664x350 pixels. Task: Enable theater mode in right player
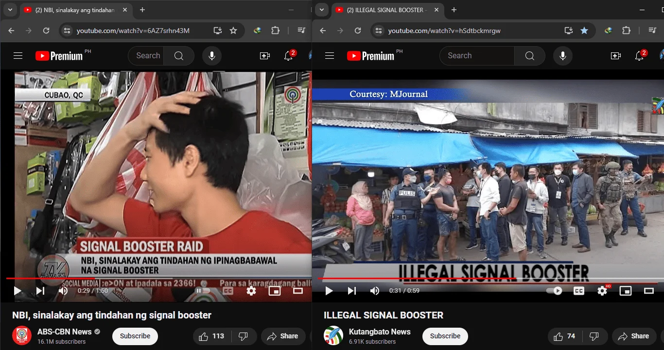(649, 291)
